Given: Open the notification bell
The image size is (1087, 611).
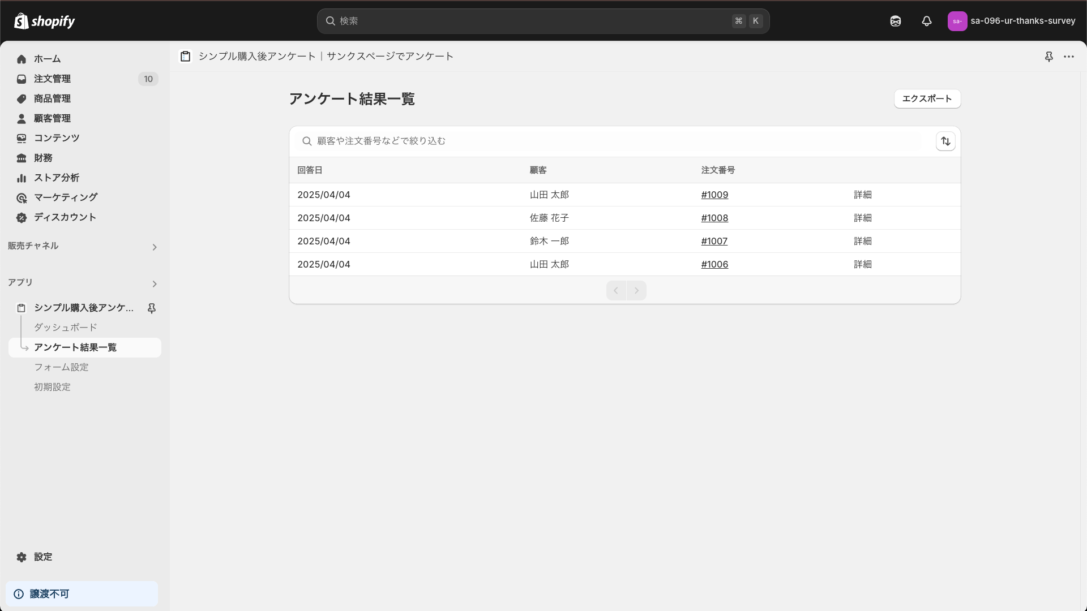Looking at the screenshot, I should (x=926, y=21).
